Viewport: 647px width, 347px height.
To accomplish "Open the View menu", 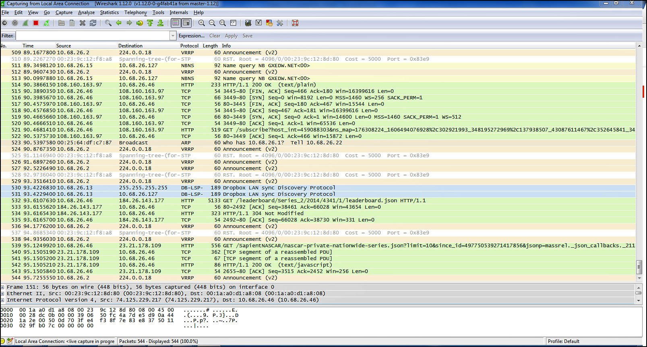I will coord(33,12).
